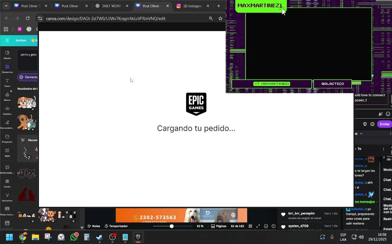Click the 81 de 182 page indicator
This screenshot has height=244, width=392.
pyautogui.click(x=237, y=226)
